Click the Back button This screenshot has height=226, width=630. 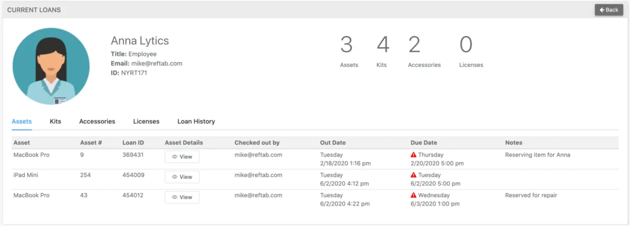click(x=608, y=10)
